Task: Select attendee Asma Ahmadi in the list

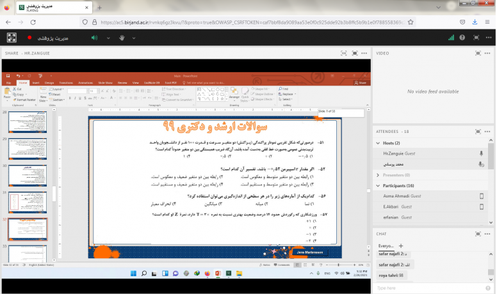Action: [x=397, y=196]
